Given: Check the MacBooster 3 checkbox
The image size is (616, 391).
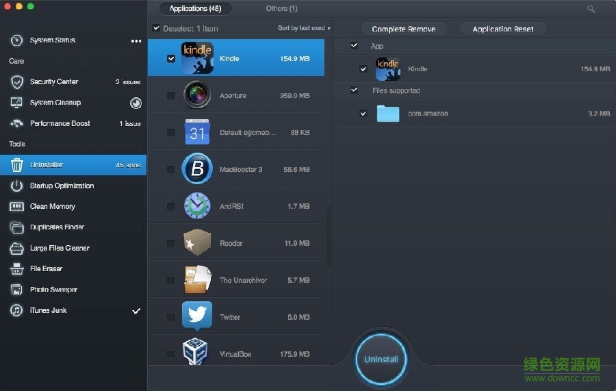Looking at the screenshot, I should coord(171,169).
